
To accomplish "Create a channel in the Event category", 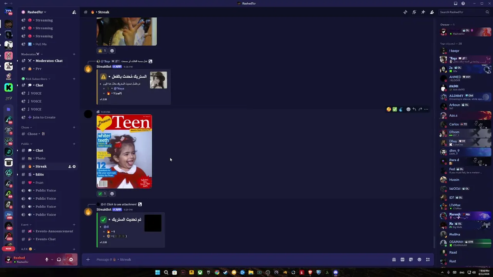I will (74, 225).
